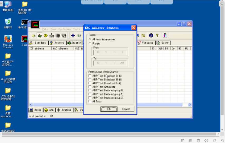225x143 pixels.
Task: Switch to the APR bottom tab
Action: coord(49,110)
